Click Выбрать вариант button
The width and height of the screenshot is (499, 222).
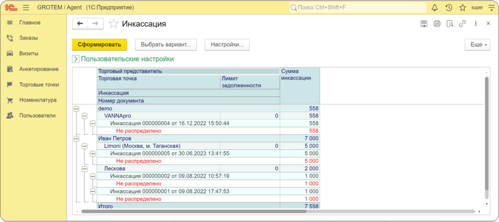166,45
